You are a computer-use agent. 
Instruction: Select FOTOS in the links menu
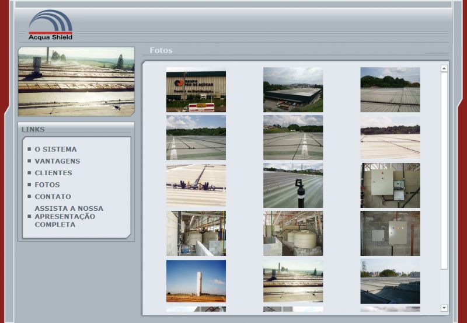[47, 185]
